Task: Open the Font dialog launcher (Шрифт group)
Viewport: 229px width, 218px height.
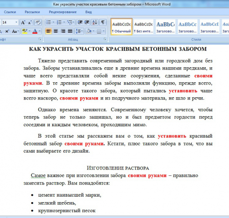Action: point(40,40)
